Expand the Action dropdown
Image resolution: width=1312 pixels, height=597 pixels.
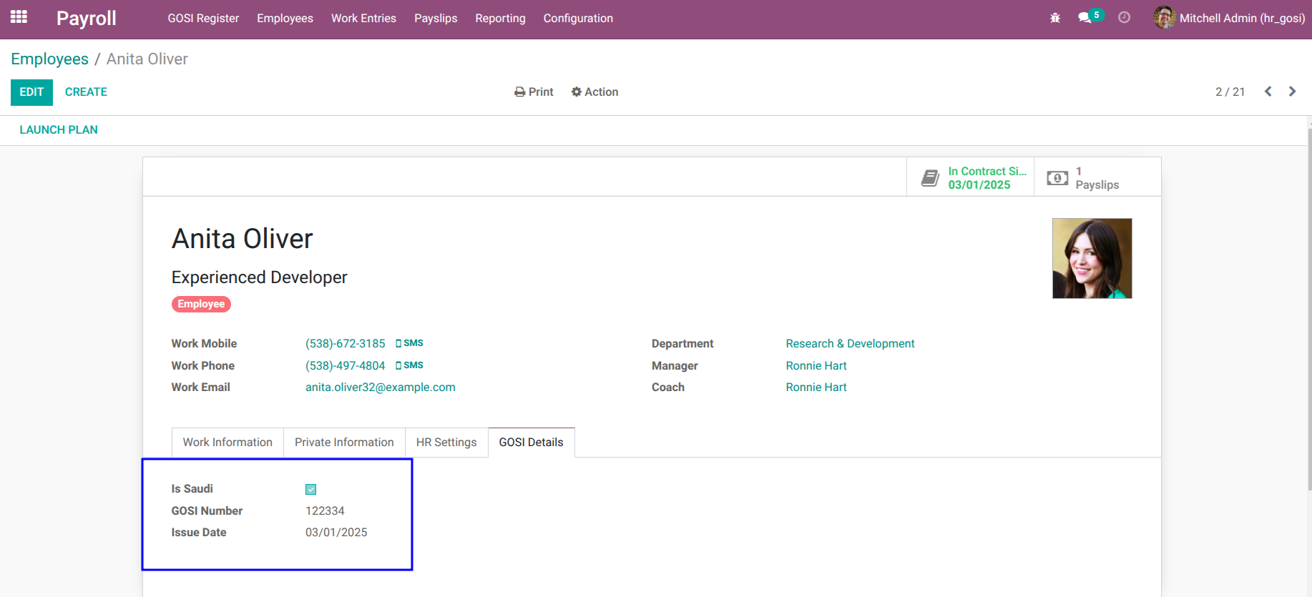click(594, 92)
